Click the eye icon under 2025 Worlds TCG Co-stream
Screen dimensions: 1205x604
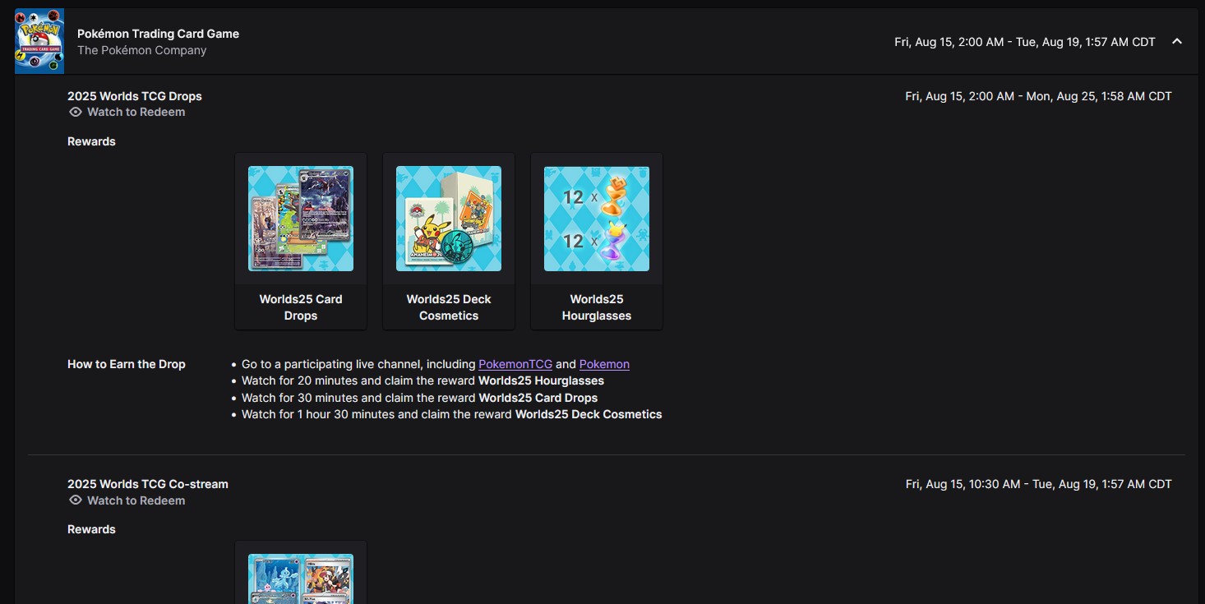pyautogui.click(x=76, y=500)
